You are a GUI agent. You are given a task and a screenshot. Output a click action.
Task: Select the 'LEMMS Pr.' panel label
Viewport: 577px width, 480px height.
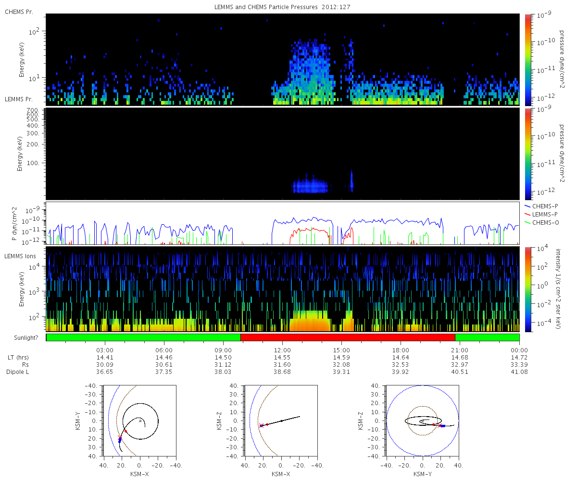tap(19, 99)
